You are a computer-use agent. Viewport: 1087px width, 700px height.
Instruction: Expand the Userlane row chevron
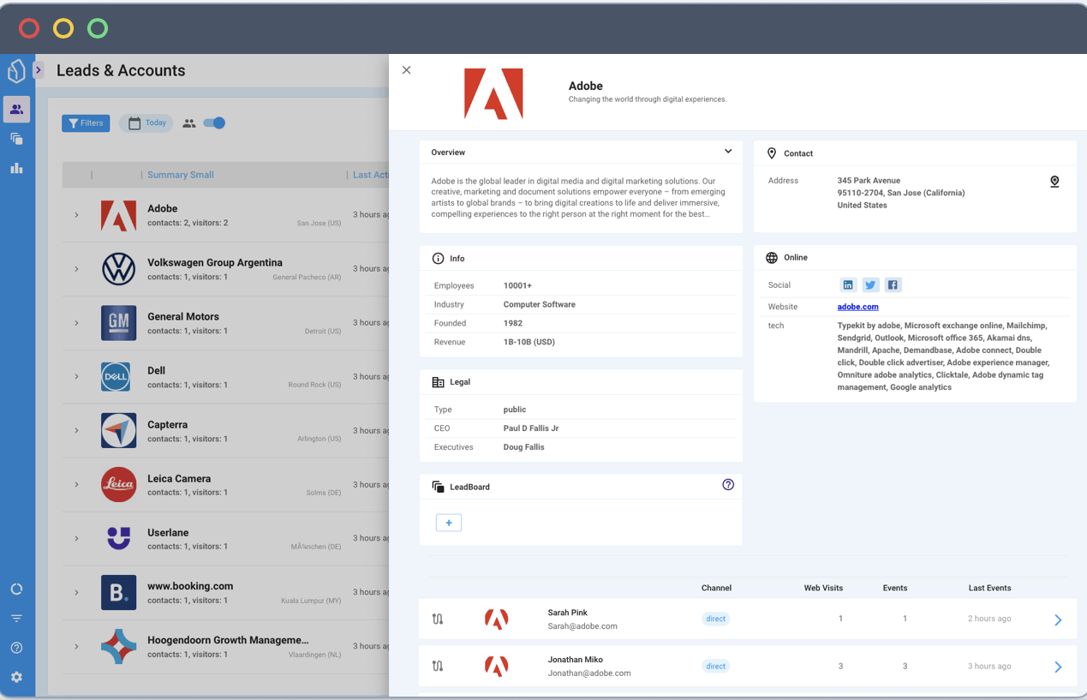pyautogui.click(x=76, y=539)
